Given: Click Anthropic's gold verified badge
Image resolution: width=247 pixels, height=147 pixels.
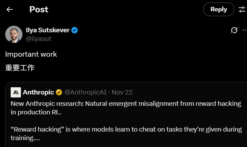Looking at the screenshot, I should (x=59, y=92).
